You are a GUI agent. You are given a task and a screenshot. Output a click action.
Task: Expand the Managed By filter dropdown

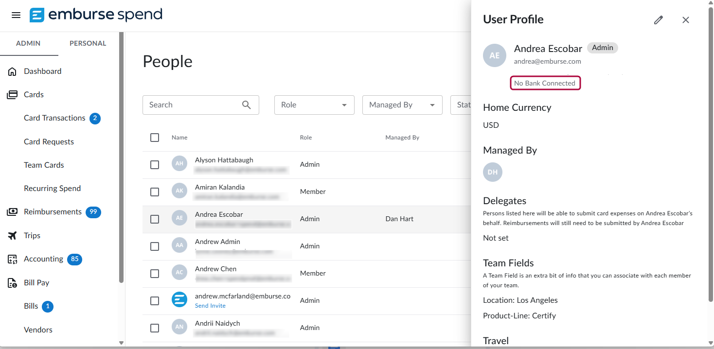pyautogui.click(x=402, y=105)
